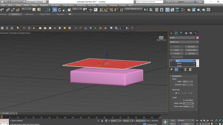The image size is (223, 125).
Task: Collapse the Bend modifier sub-object tree arrow
Action: click(174, 61)
